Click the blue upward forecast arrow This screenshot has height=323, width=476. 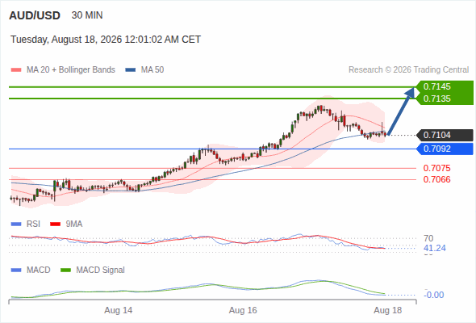click(401, 111)
